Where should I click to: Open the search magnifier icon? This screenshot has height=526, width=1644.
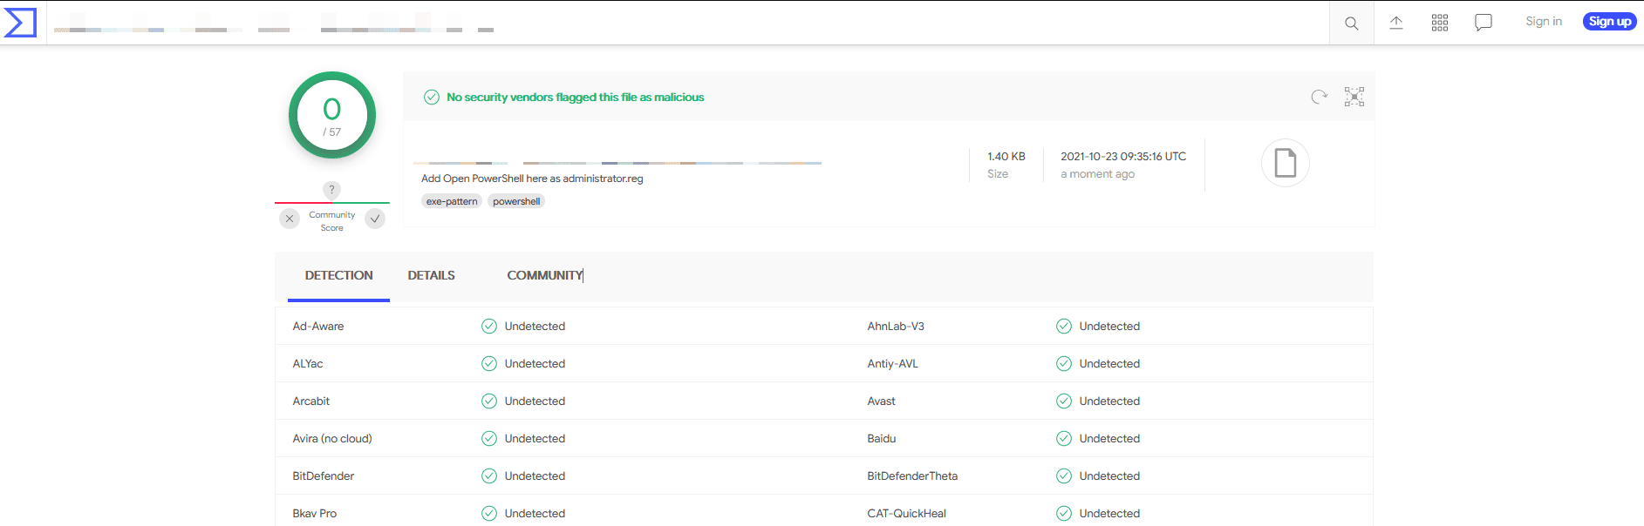coord(1351,24)
